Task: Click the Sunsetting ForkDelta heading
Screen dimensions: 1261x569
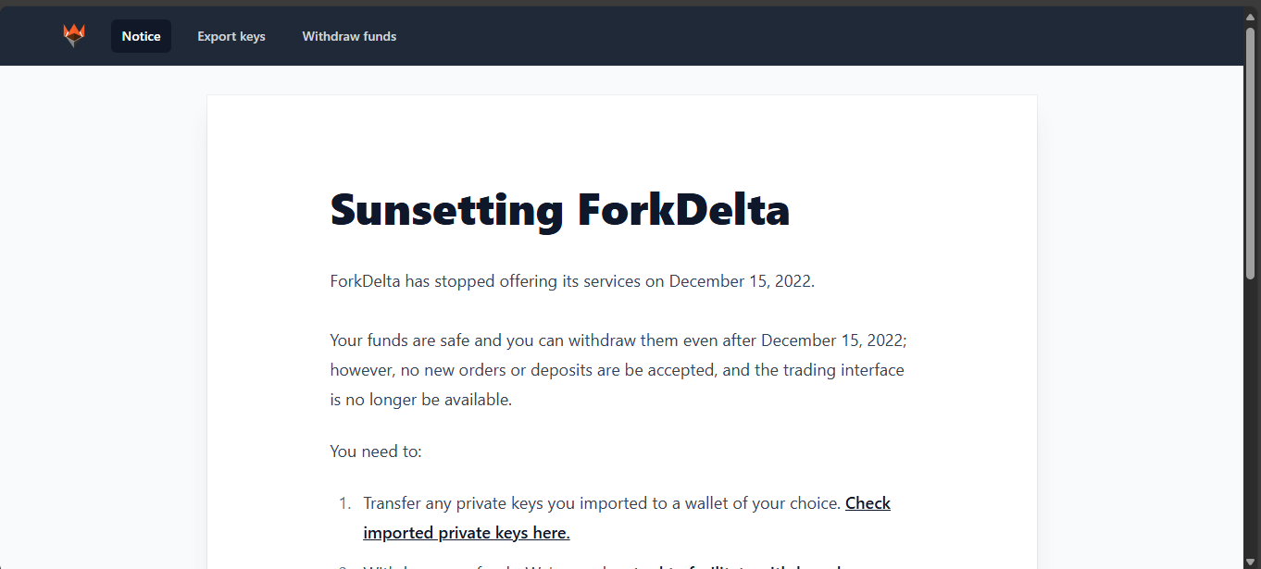Action: pos(559,210)
